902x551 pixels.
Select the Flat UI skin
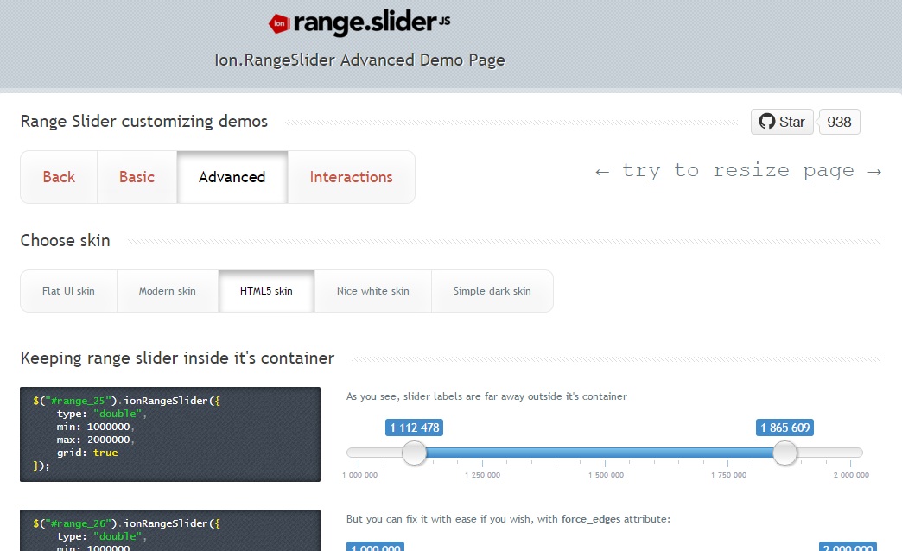(67, 291)
